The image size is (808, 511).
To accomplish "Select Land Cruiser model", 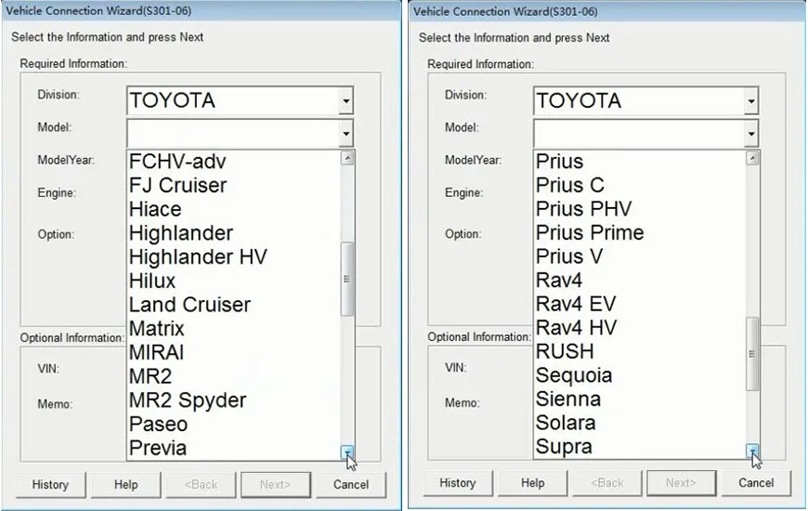I will (x=233, y=305).
